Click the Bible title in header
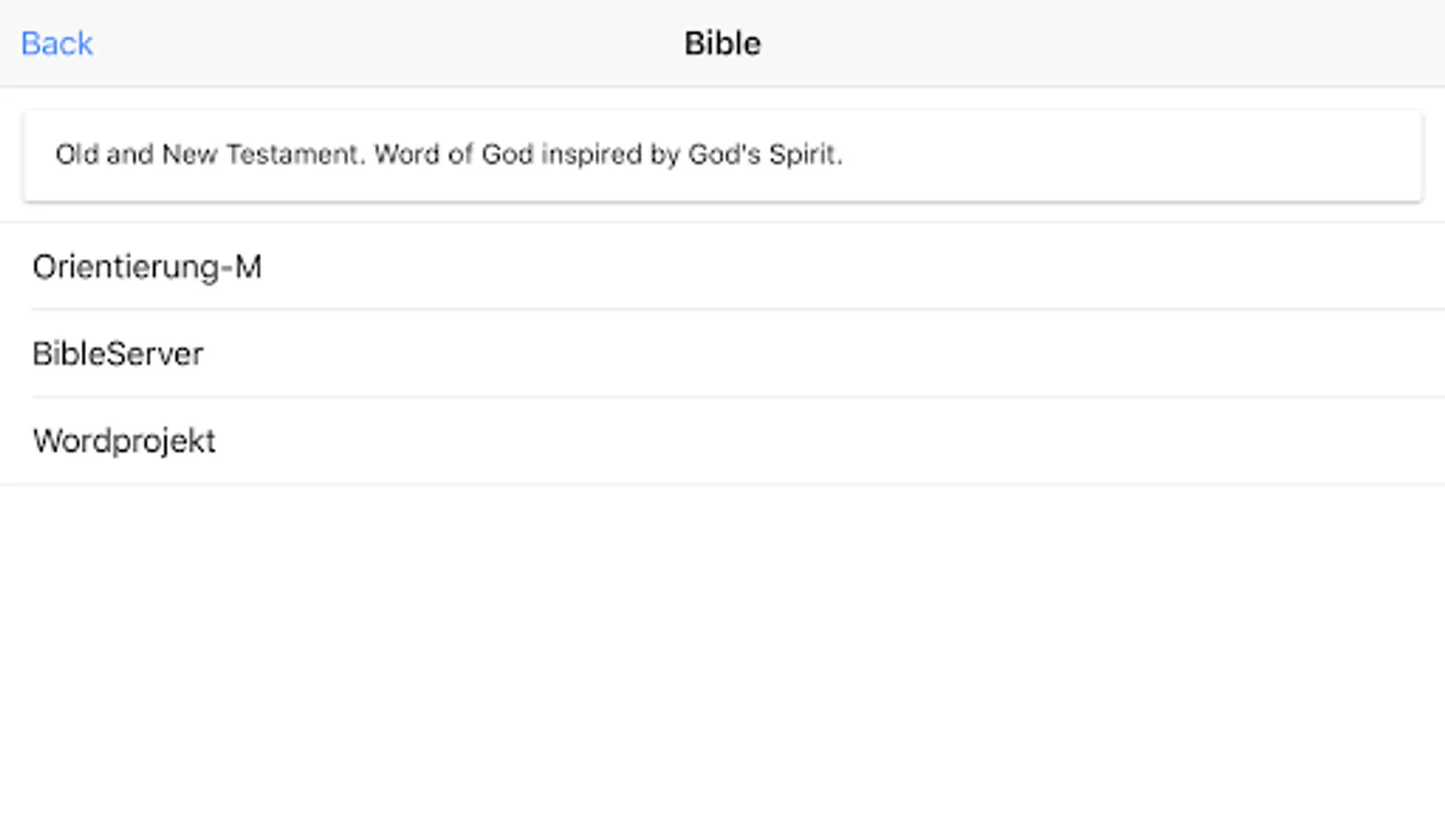This screenshot has width=1445, height=813. click(722, 43)
